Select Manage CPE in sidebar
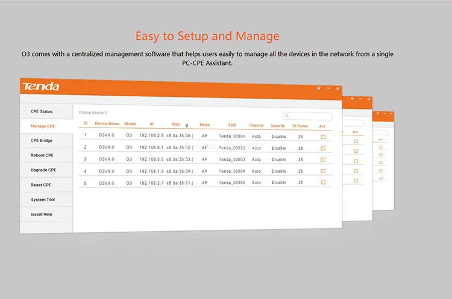452x299 pixels. pyautogui.click(x=42, y=126)
